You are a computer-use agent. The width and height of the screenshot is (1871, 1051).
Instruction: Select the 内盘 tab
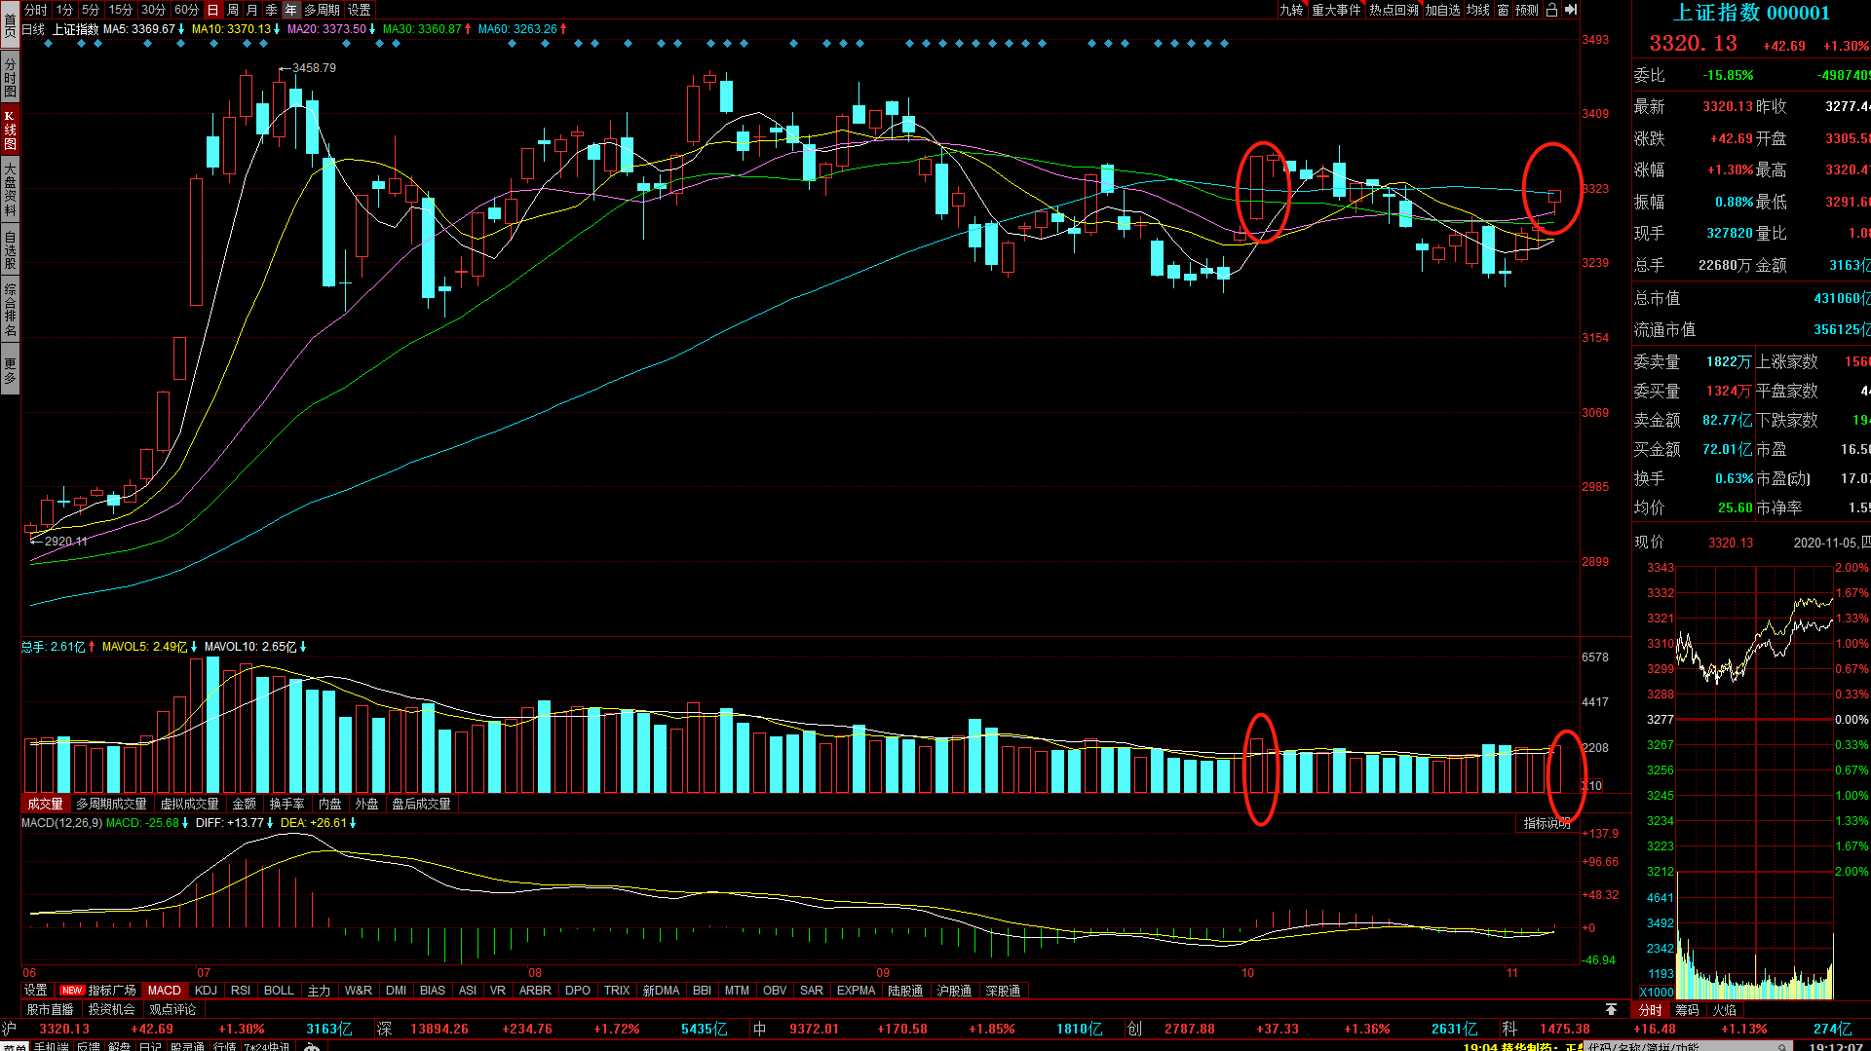pyautogui.click(x=330, y=804)
